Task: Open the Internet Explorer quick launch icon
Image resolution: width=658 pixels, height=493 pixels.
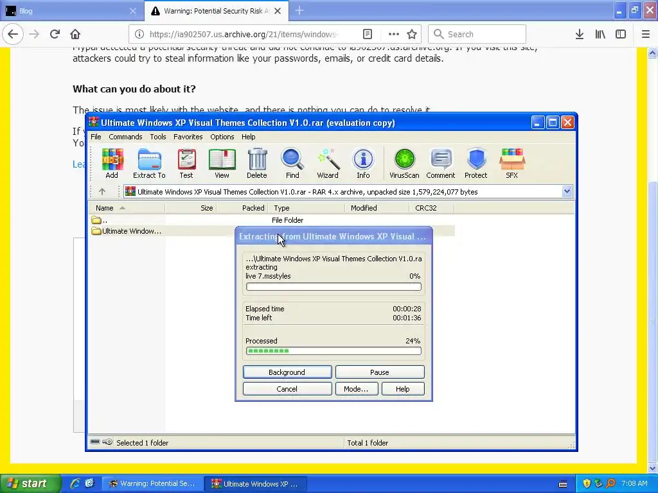Action: pos(75,483)
